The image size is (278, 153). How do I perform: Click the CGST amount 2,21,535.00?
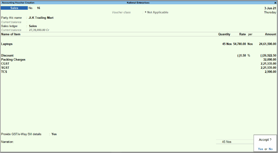[268, 63]
